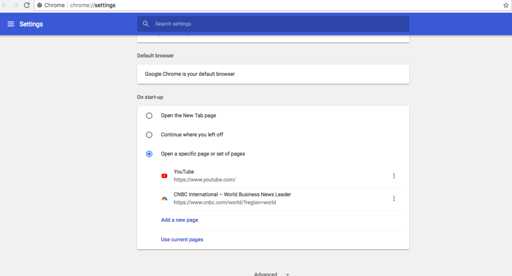Click 'Add a new page'

point(179,219)
